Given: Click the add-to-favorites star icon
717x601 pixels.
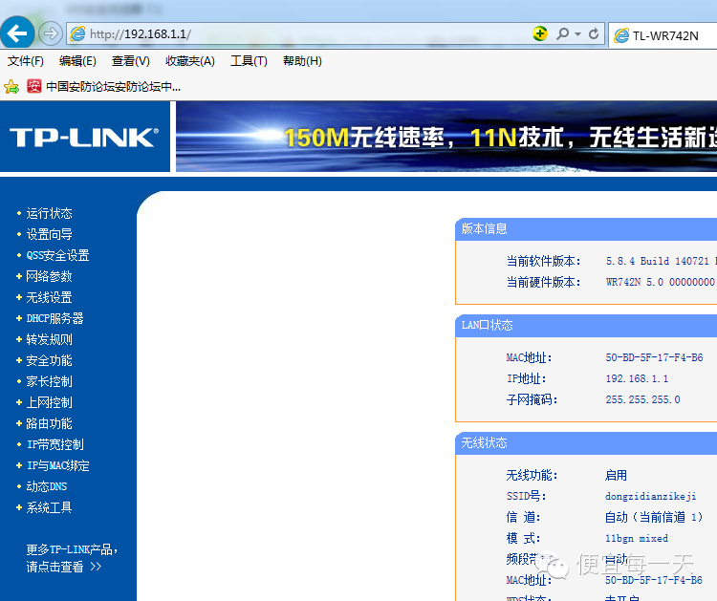Looking at the screenshot, I should (11, 86).
